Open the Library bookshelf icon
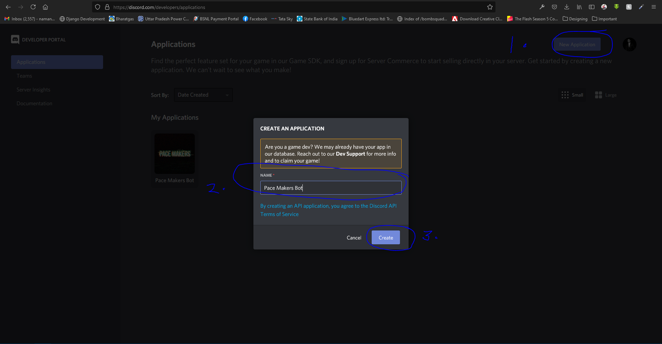Viewport: 662px width, 344px height. [x=579, y=7]
